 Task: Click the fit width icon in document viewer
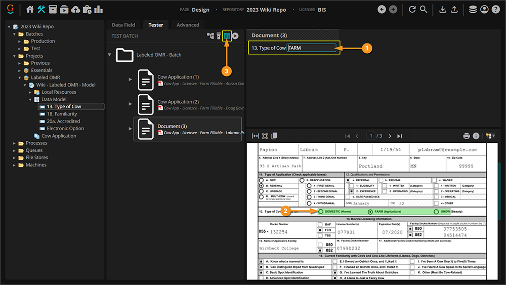tap(255, 136)
